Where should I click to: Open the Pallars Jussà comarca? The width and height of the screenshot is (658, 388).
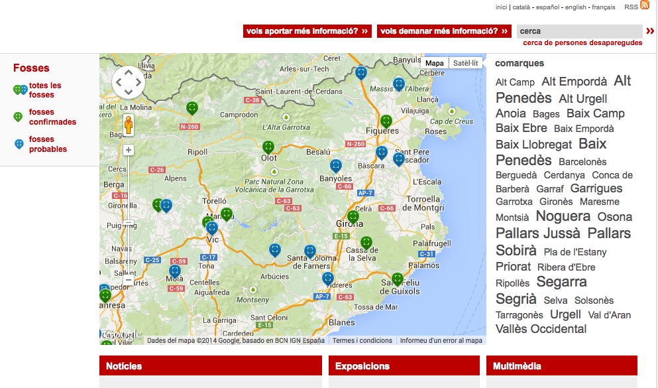(x=538, y=233)
